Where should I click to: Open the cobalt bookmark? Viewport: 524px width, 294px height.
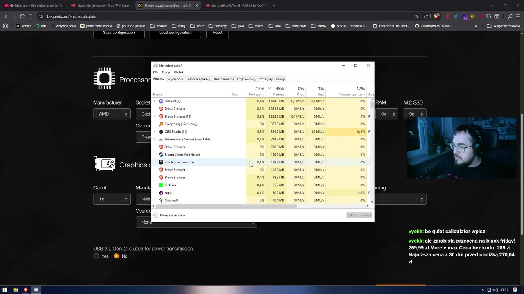(23, 26)
